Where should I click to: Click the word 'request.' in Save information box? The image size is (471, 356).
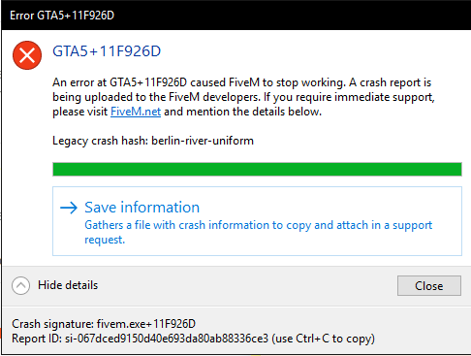tap(105, 240)
